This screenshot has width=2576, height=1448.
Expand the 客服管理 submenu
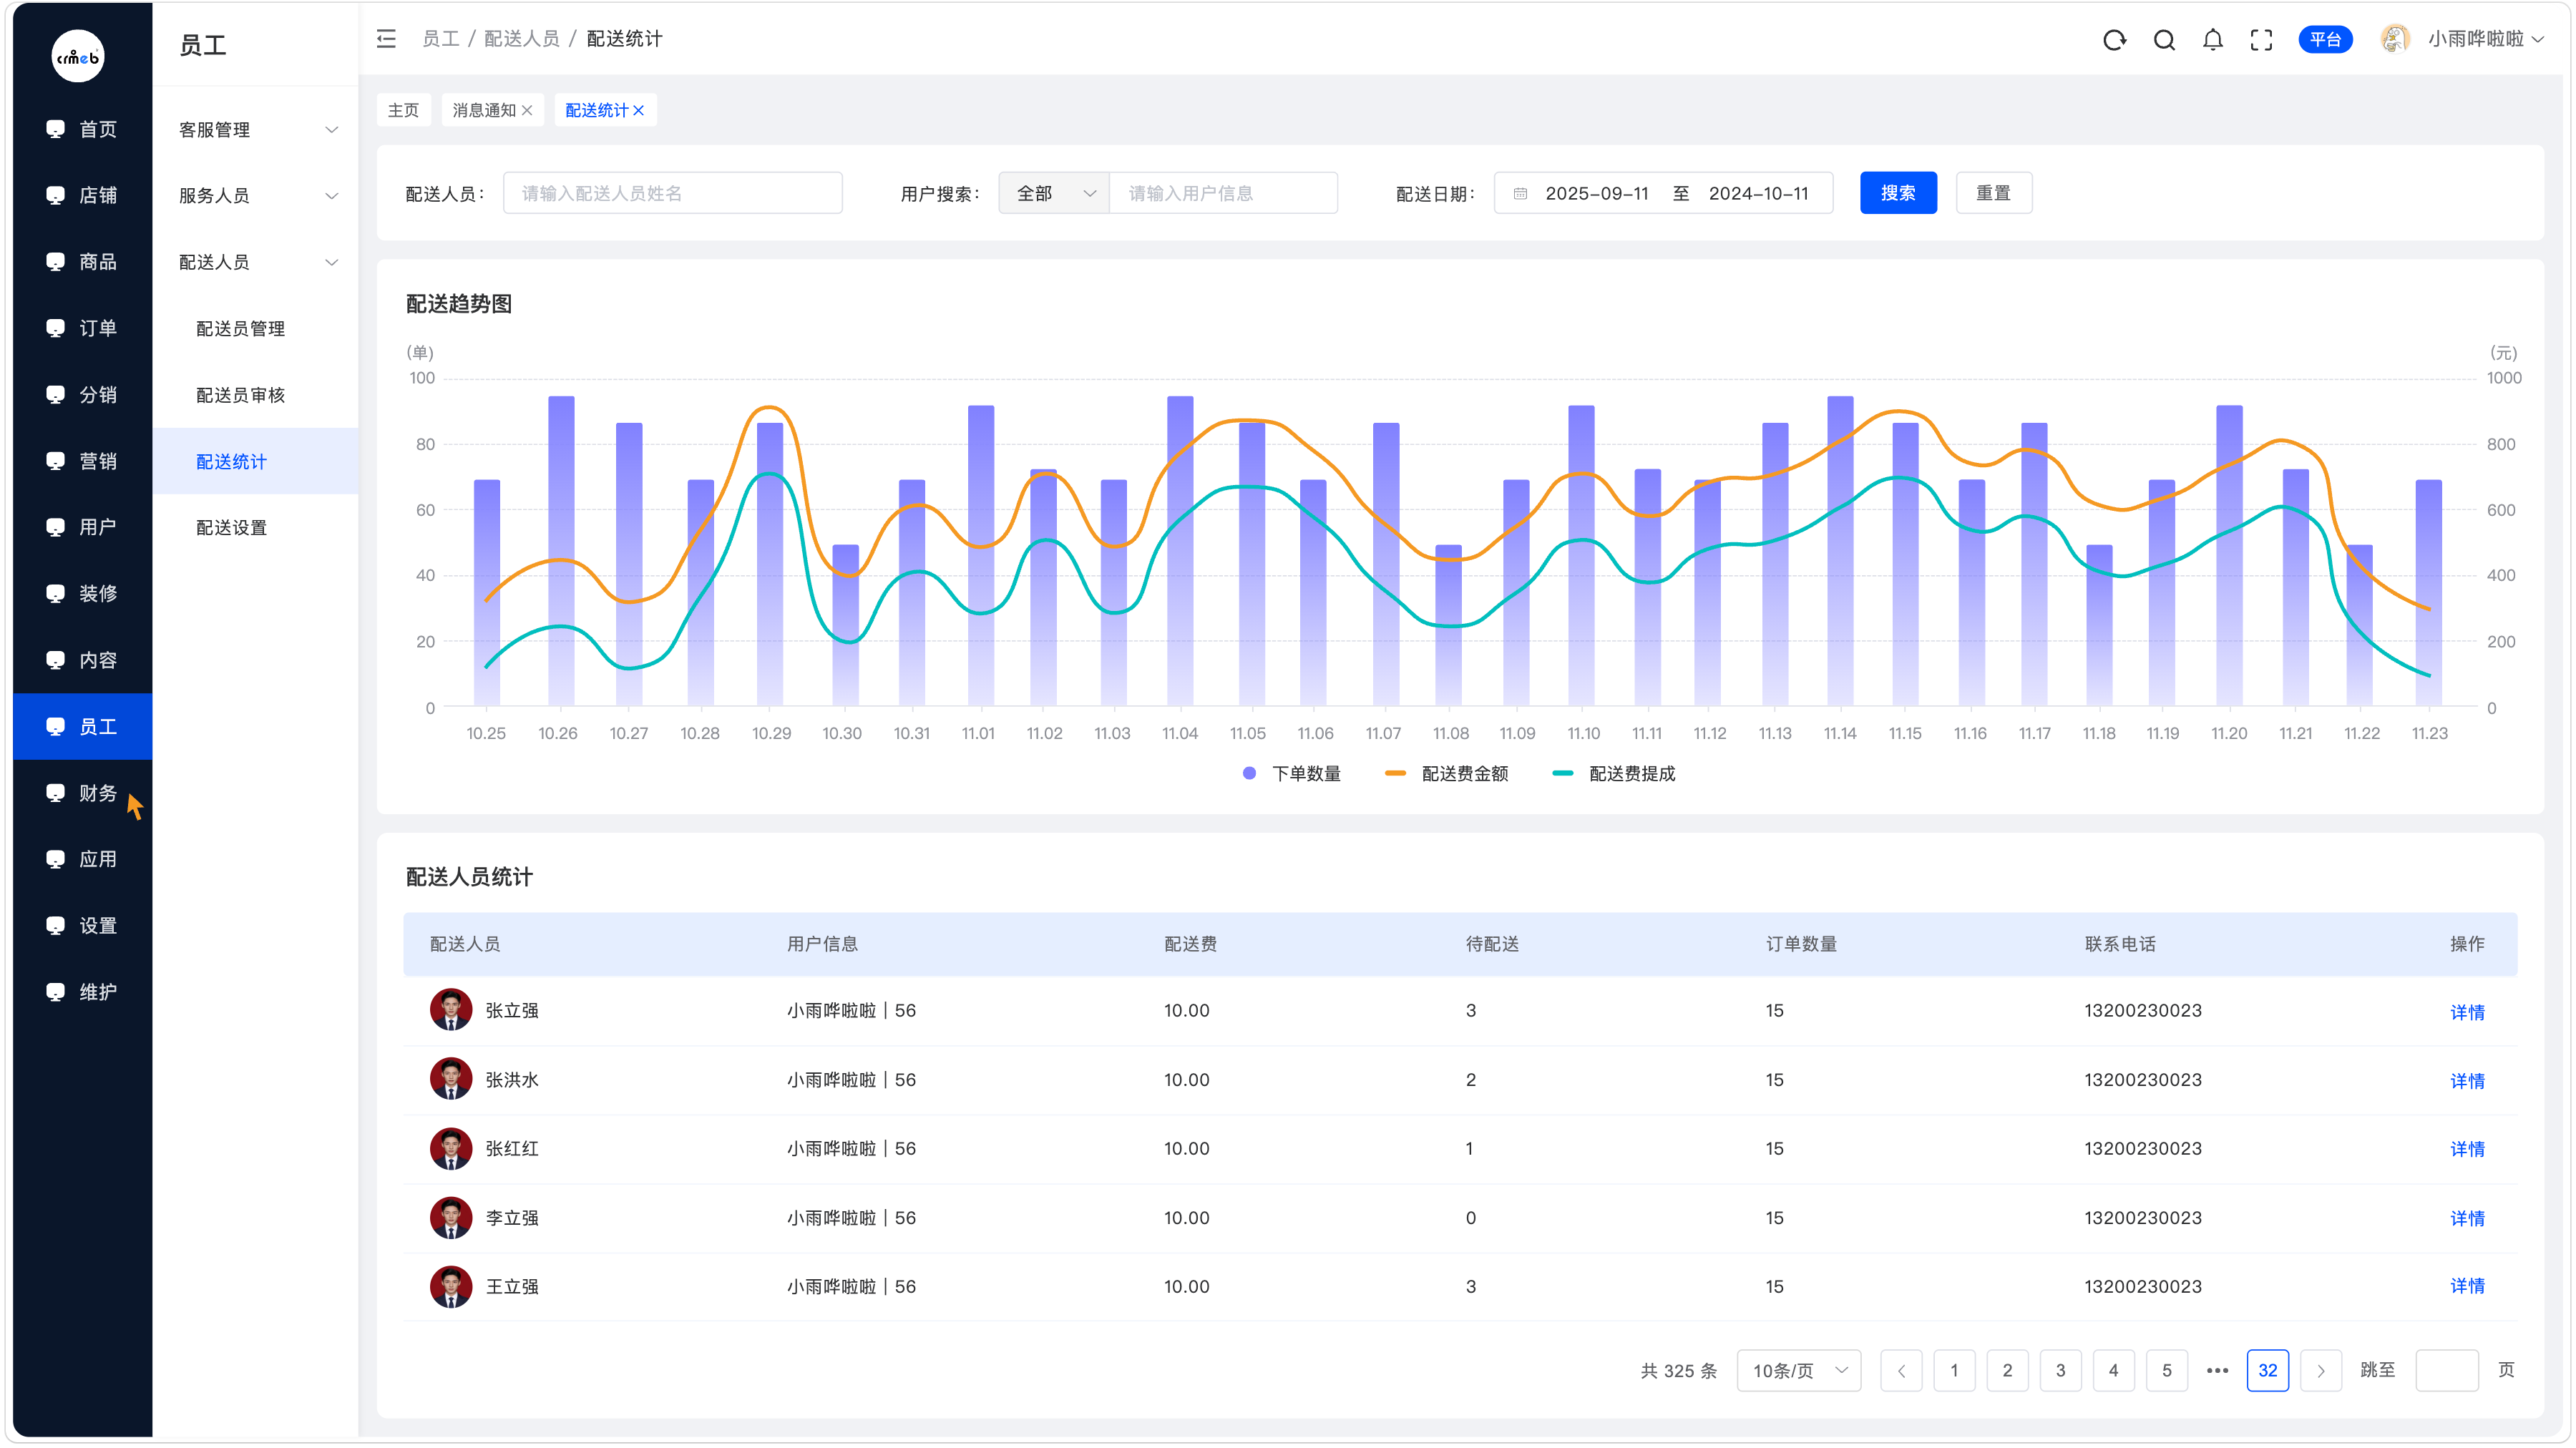pos(258,130)
